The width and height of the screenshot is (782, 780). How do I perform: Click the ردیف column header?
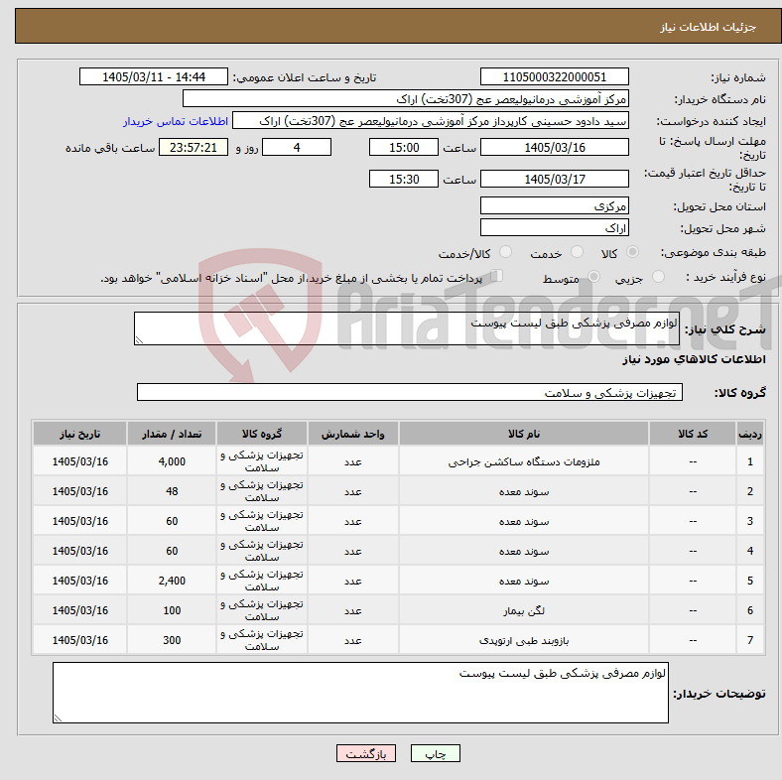click(749, 434)
